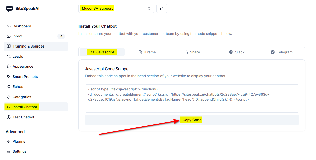Go to the Telegram tab
The height and width of the screenshot is (160, 316).
pos(281,52)
